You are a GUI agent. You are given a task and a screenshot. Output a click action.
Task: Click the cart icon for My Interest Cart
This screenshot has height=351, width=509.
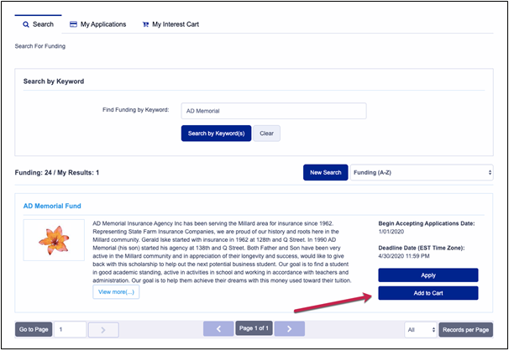click(x=146, y=24)
